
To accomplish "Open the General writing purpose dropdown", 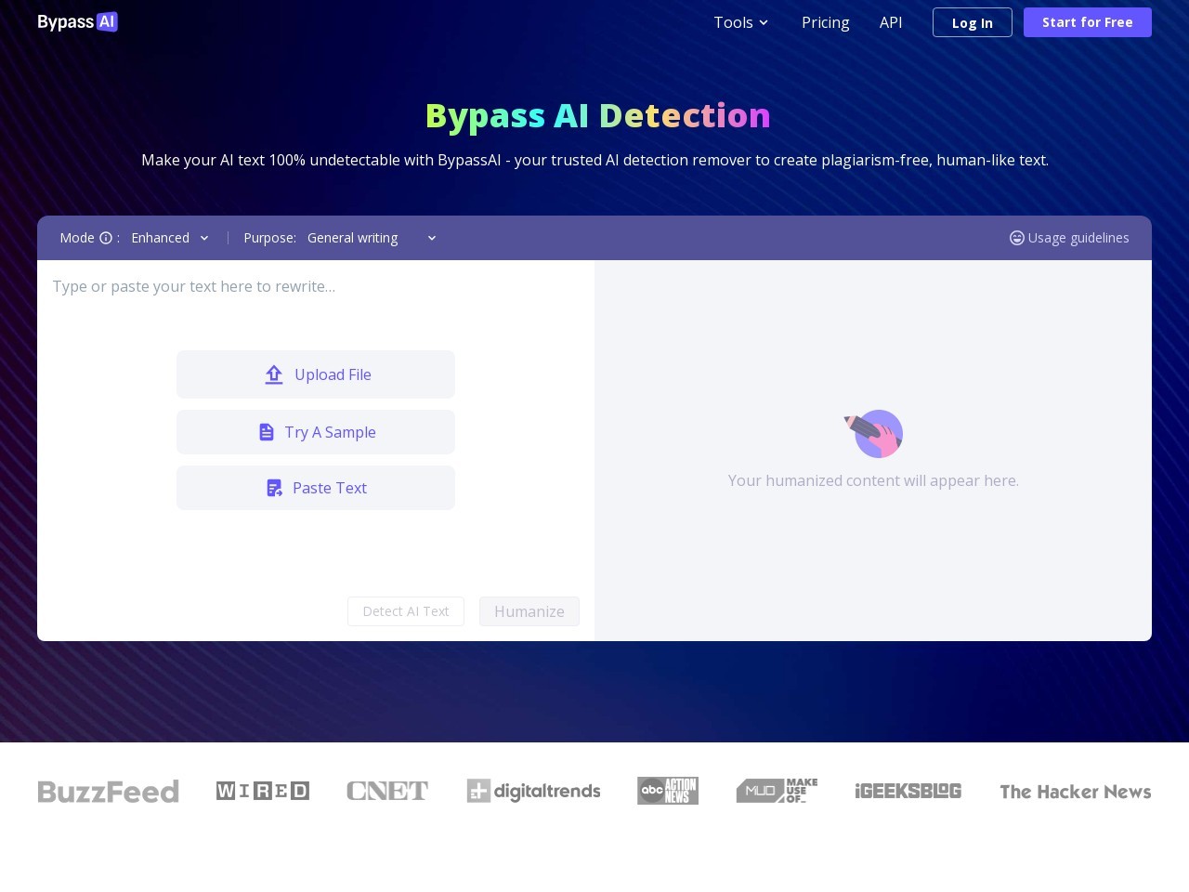I will tap(372, 238).
